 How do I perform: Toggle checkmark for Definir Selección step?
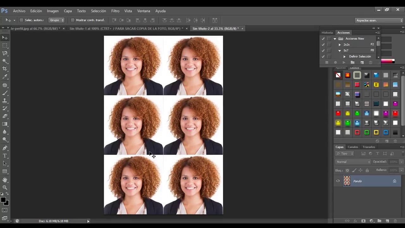(323, 57)
